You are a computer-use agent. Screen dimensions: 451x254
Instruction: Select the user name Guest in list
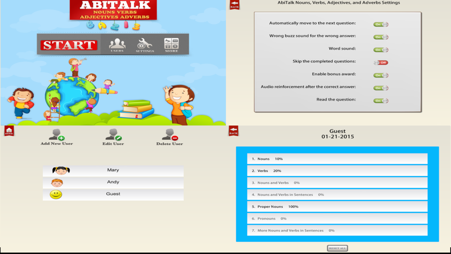click(x=113, y=194)
